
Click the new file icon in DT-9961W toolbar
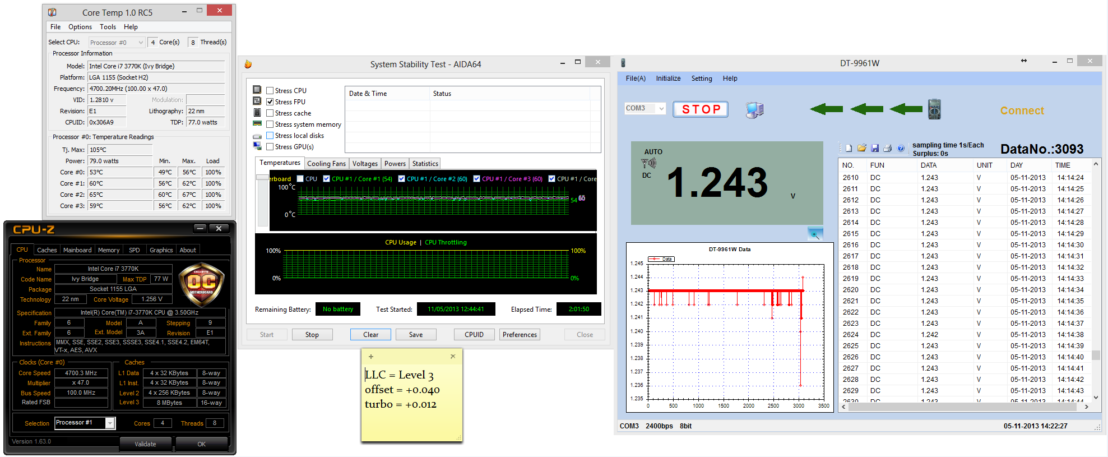849,149
